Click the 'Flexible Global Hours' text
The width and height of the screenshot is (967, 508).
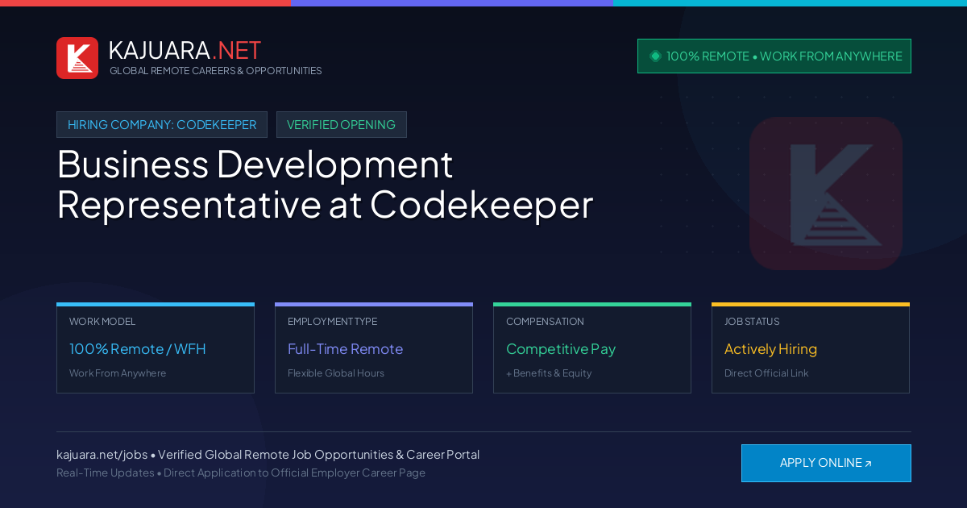point(336,373)
